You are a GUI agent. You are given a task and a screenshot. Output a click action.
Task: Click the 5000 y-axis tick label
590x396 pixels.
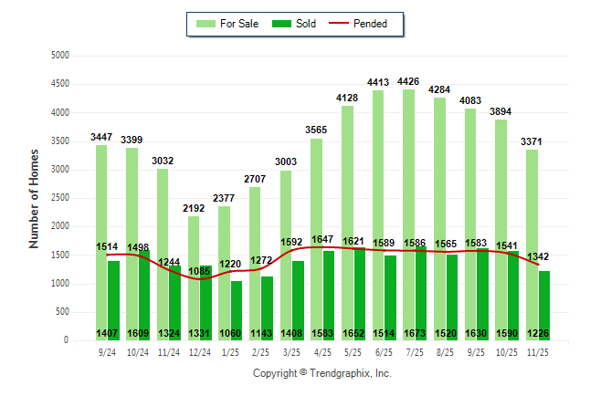(60, 56)
